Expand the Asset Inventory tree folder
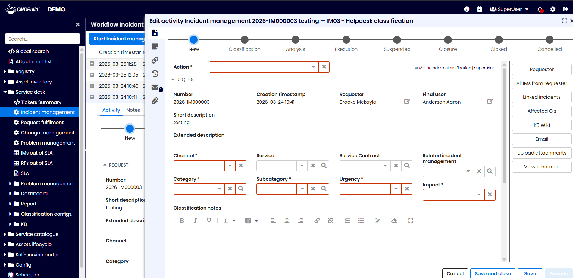The image size is (573, 278). (x=5, y=82)
